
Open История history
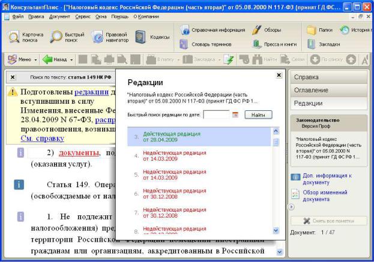tap(356, 30)
